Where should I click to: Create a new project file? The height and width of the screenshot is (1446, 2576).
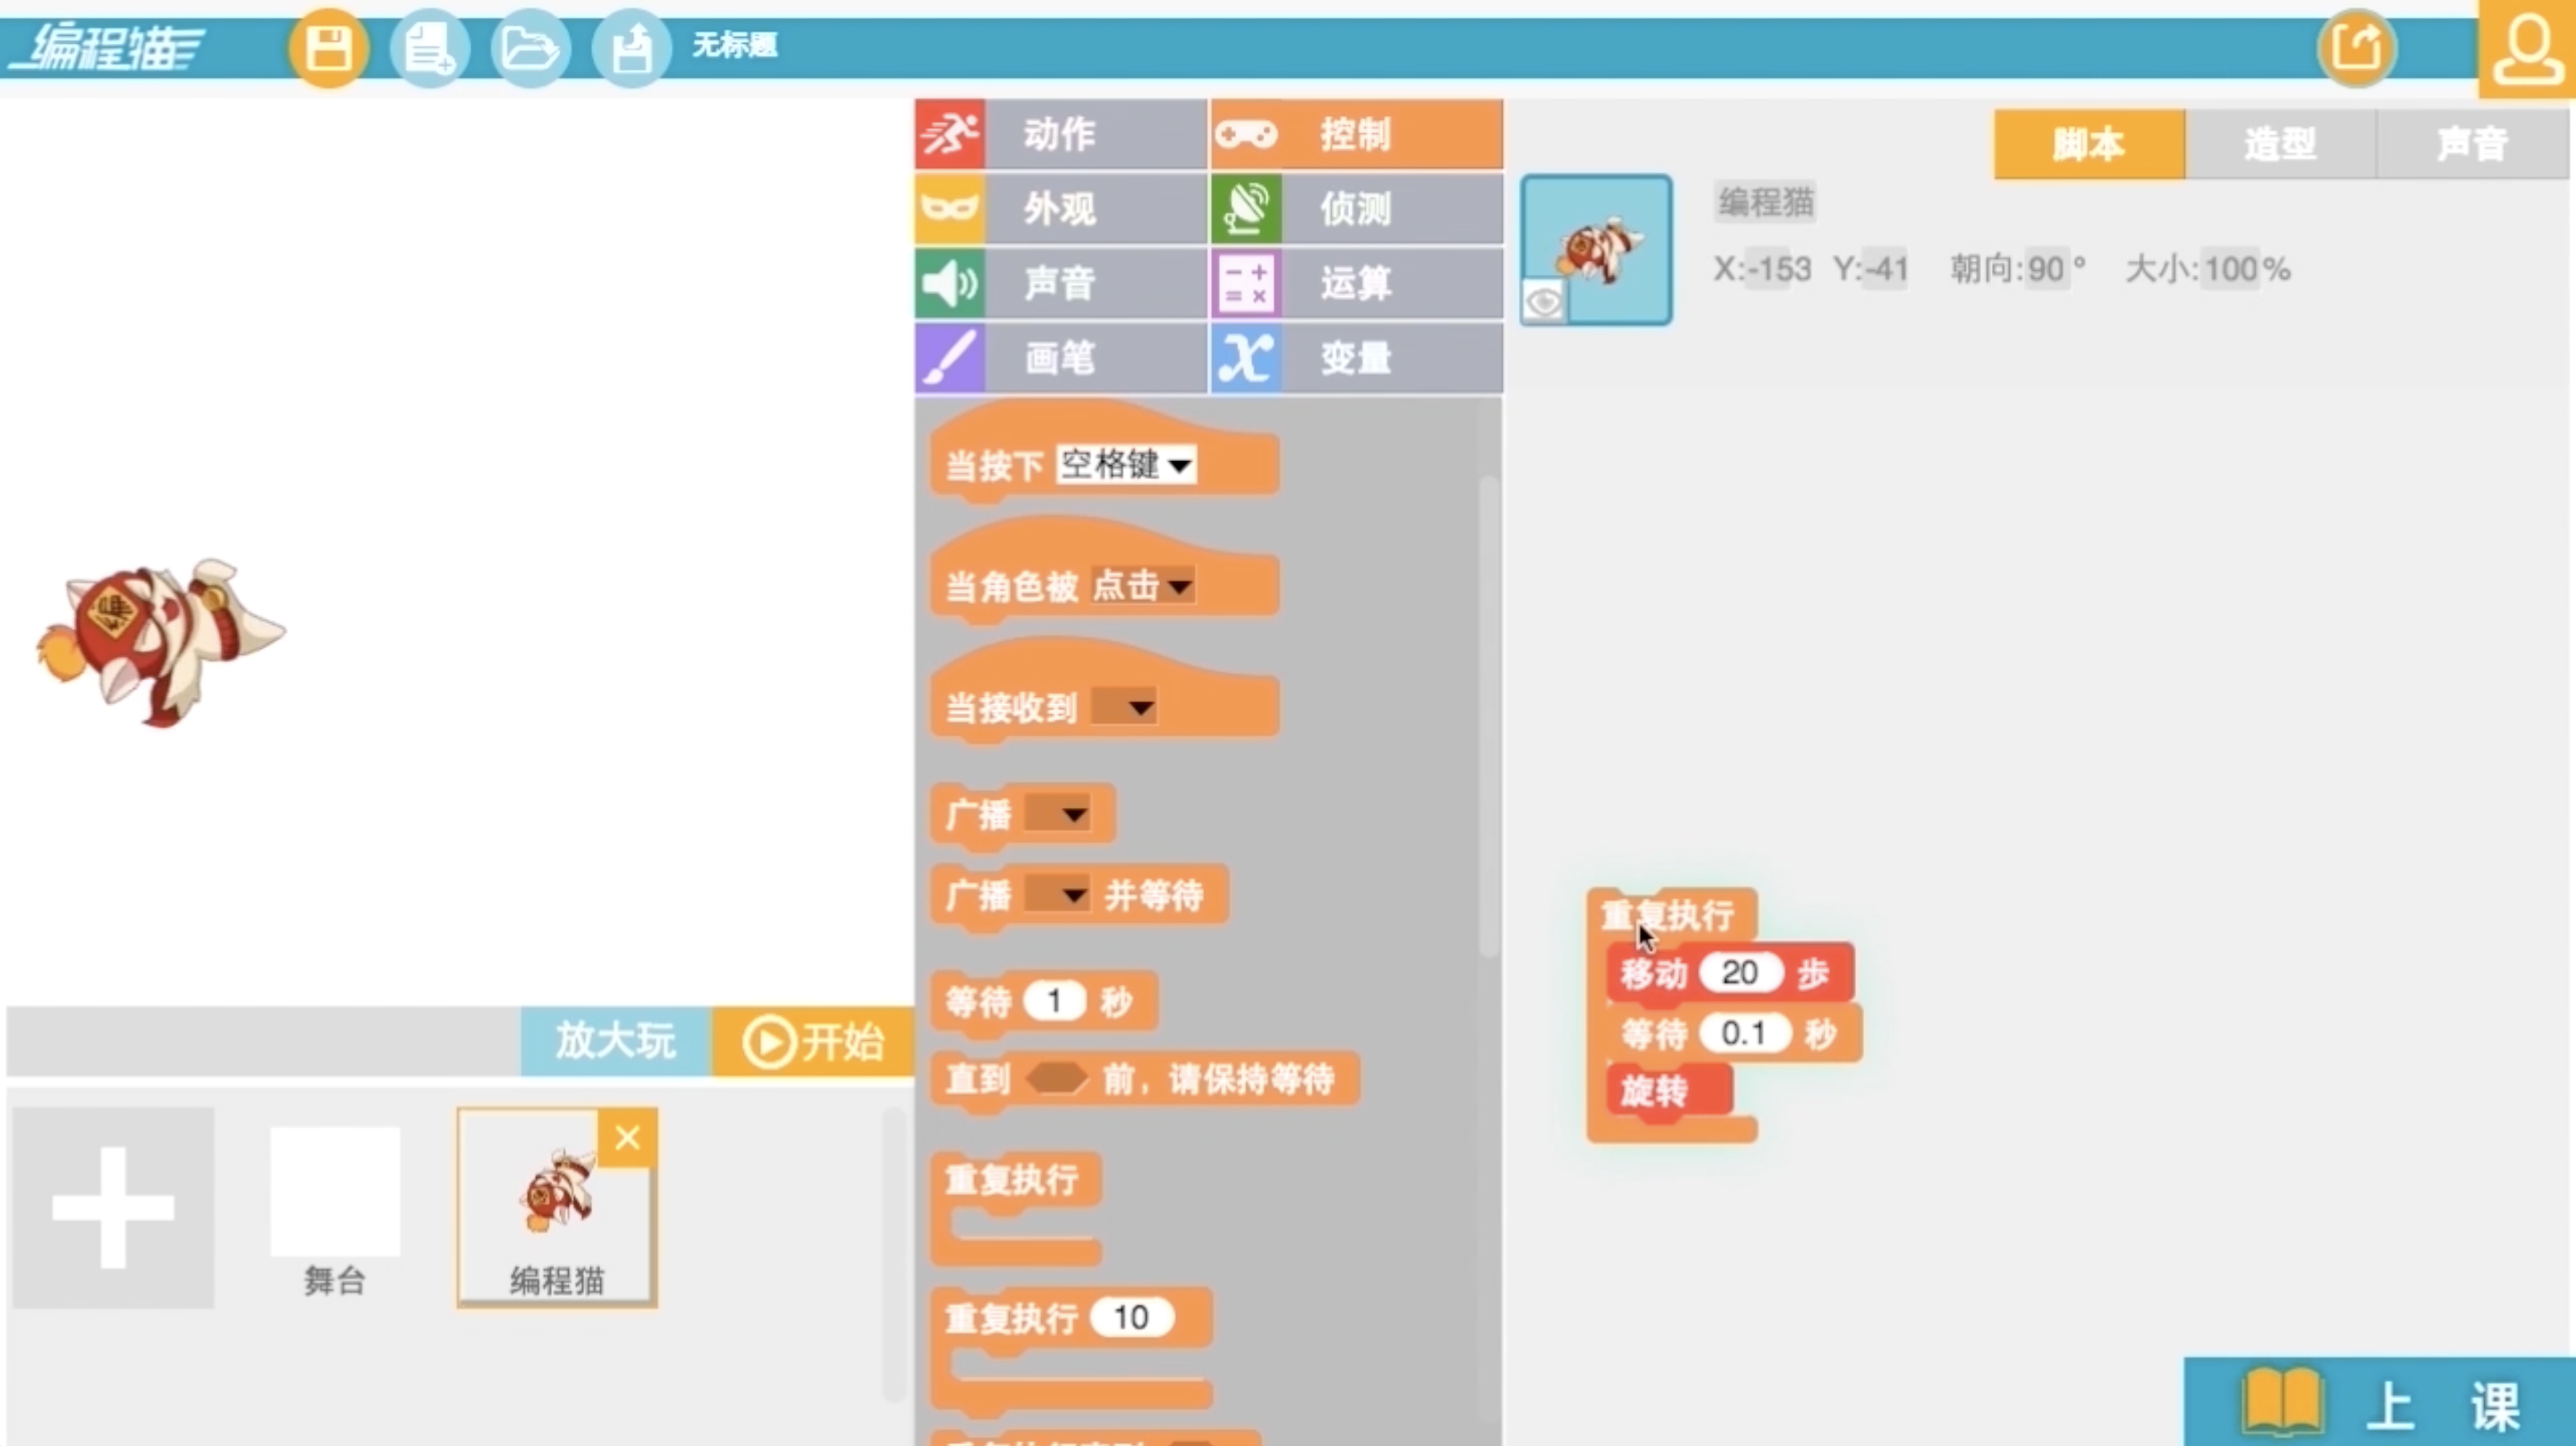click(430, 47)
